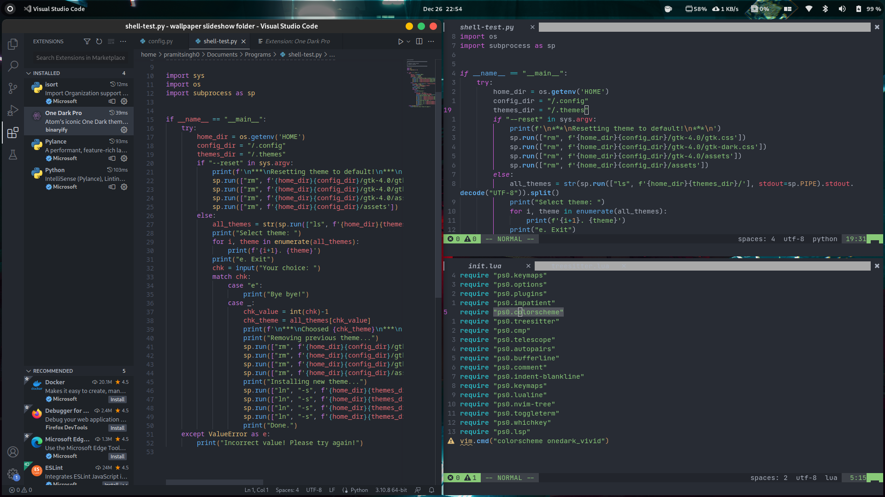Viewport: 885px width, 497px height.
Task: Open the notifications bell in the status bar
Action: click(431, 490)
